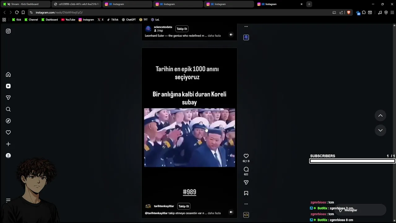Open the hamburger More menu in Instagram sidebar
396x223 pixels.
tap(8, 200)
